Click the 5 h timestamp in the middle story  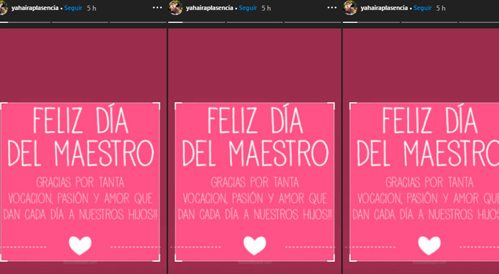[x=266, y=8]
